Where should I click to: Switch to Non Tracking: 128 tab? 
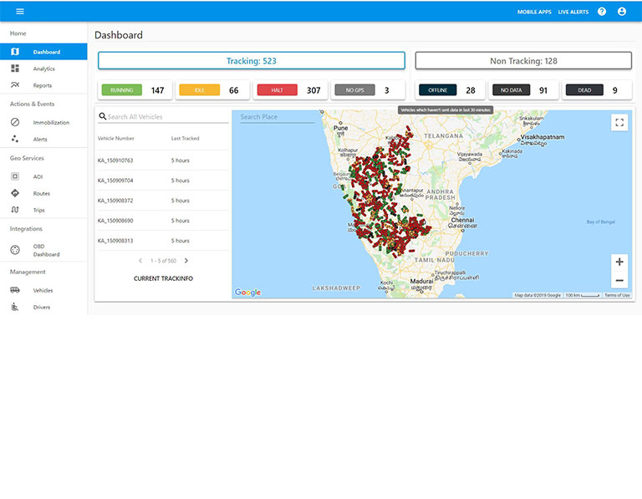(523, 61)
